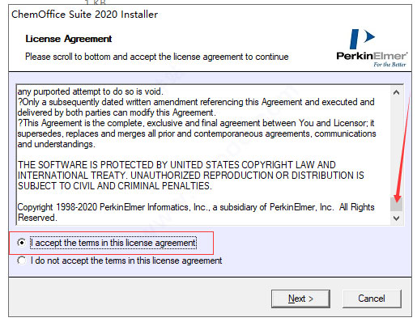Click the empty scrollbar track above thumb
The width and height of the screenshot is (417, 322).
(x=396, y=147)
